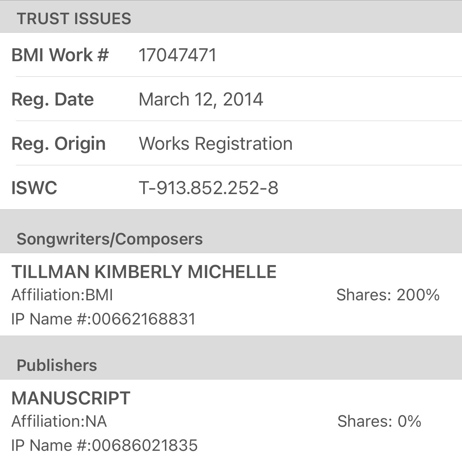This screenshot has width=462, height=462.
Task: Tap the Songwriters/Composers section header
Action: point(109,239)
